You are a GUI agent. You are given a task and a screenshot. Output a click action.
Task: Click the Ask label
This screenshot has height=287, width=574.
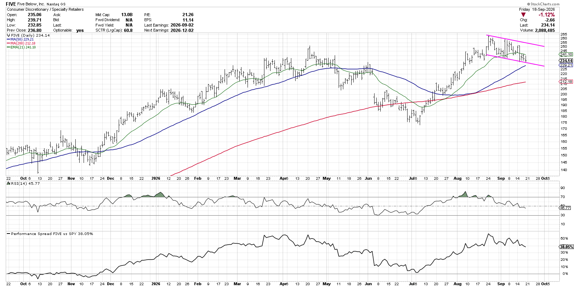[57, 15]
